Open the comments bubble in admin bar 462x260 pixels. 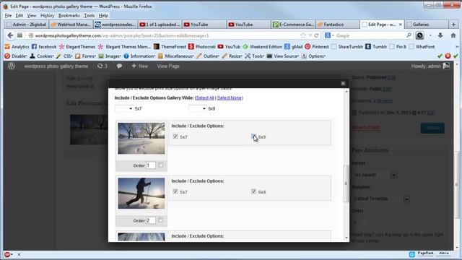[119, 66]
